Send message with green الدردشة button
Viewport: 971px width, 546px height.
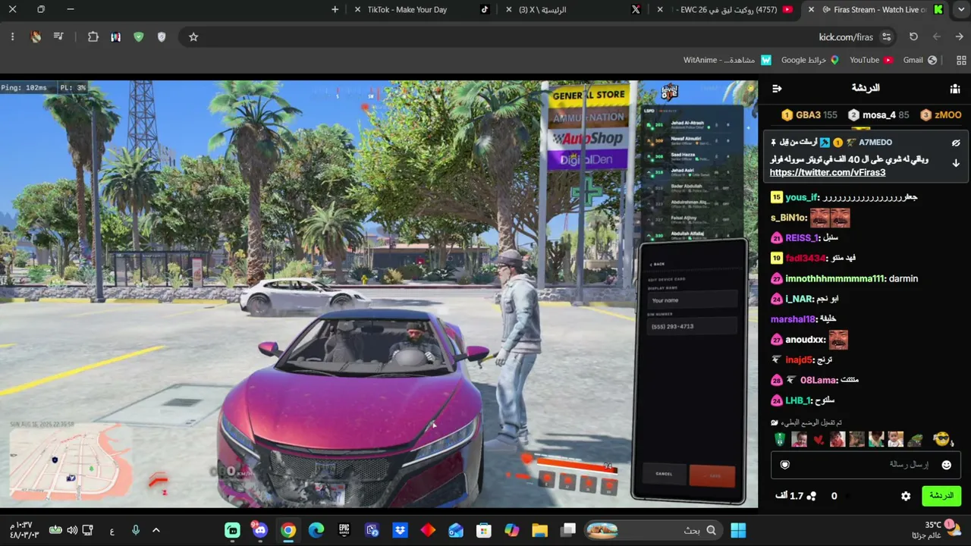(941, 496)
